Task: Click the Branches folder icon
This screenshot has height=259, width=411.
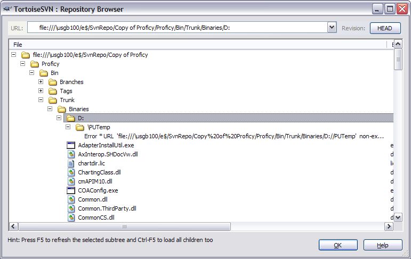Action: [x=53, y=82]
